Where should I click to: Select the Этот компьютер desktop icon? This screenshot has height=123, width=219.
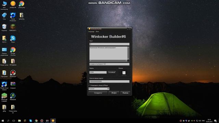(x=4, y=5)
